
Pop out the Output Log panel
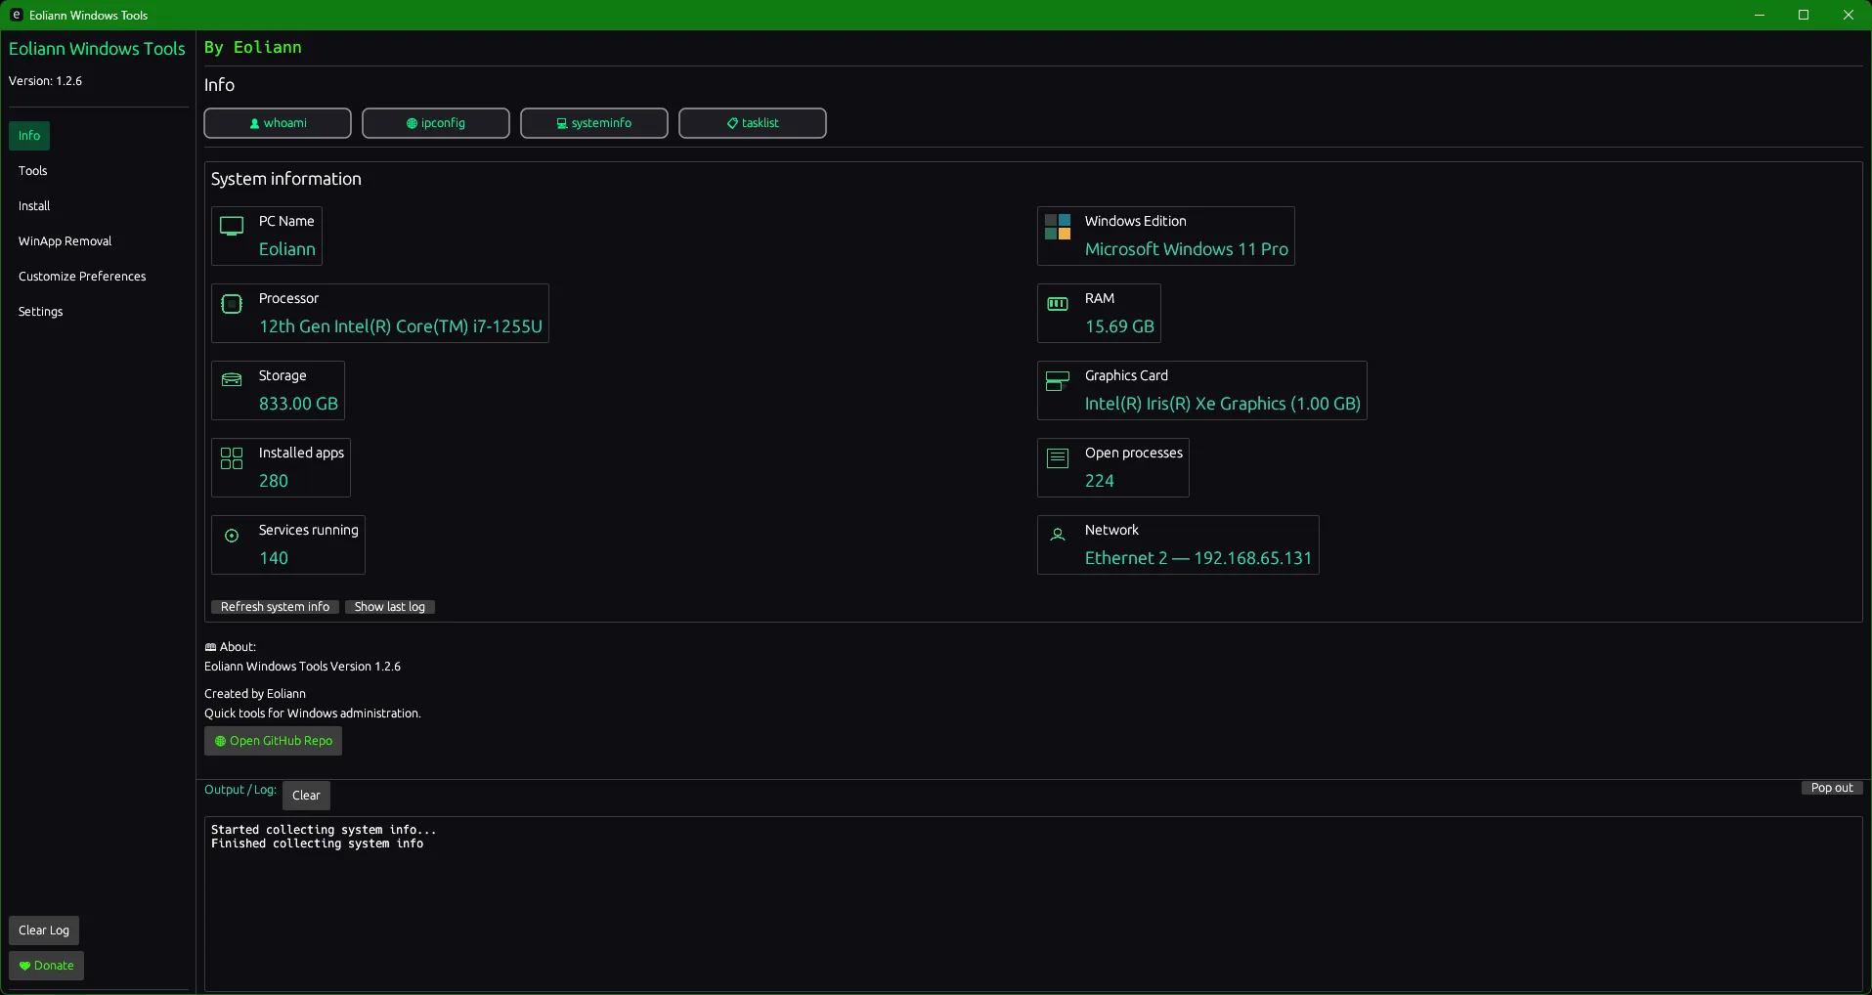click(x=1831, y=787)
